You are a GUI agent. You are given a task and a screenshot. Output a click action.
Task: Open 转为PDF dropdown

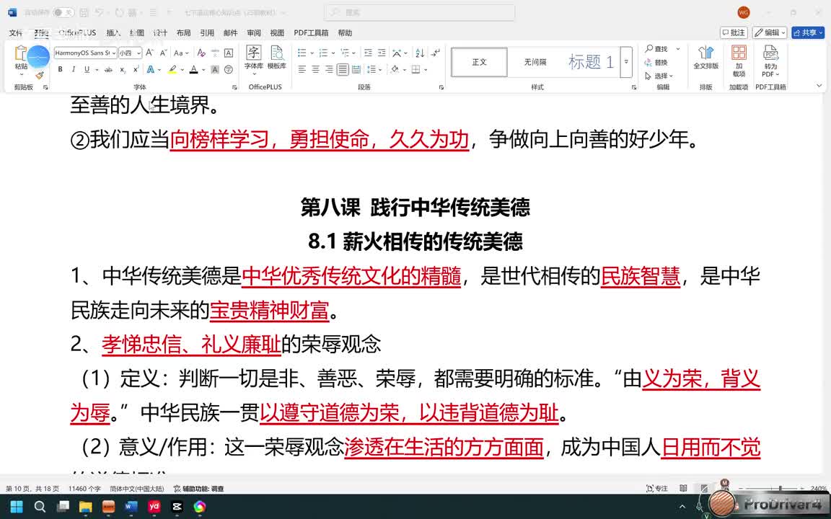pyautogui.click(x=770, y=61)
